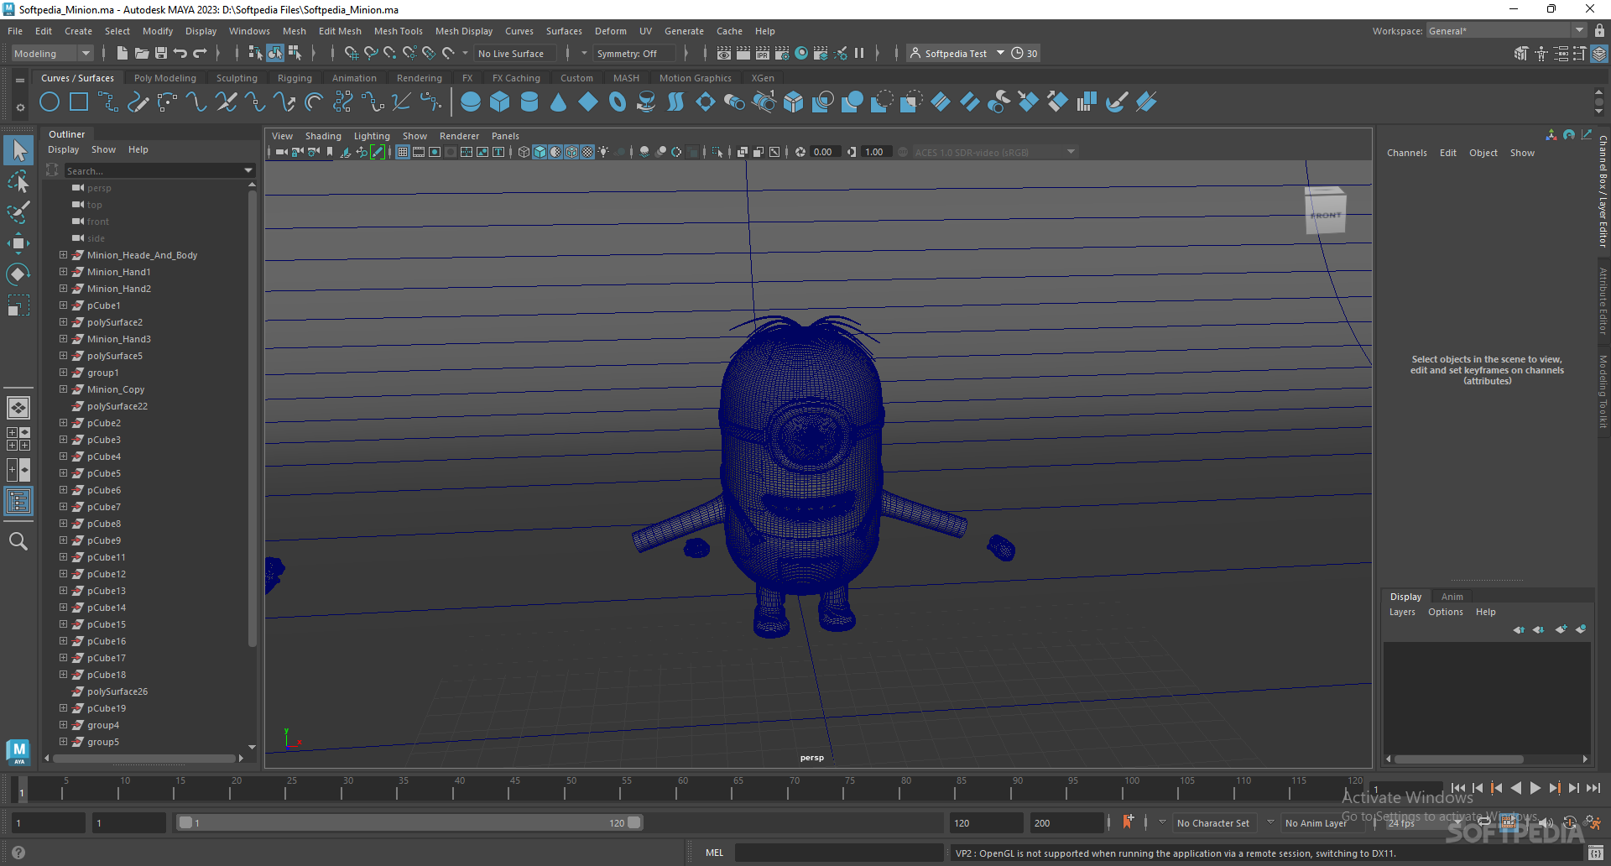
Task: Activate the Scale tool
Action: (x=18, y=305)
